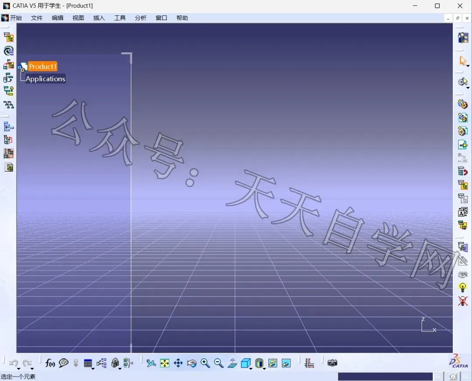Screen dimensions: 472x381
Task: Open the 文件 menu
Action: pos(37,18)
